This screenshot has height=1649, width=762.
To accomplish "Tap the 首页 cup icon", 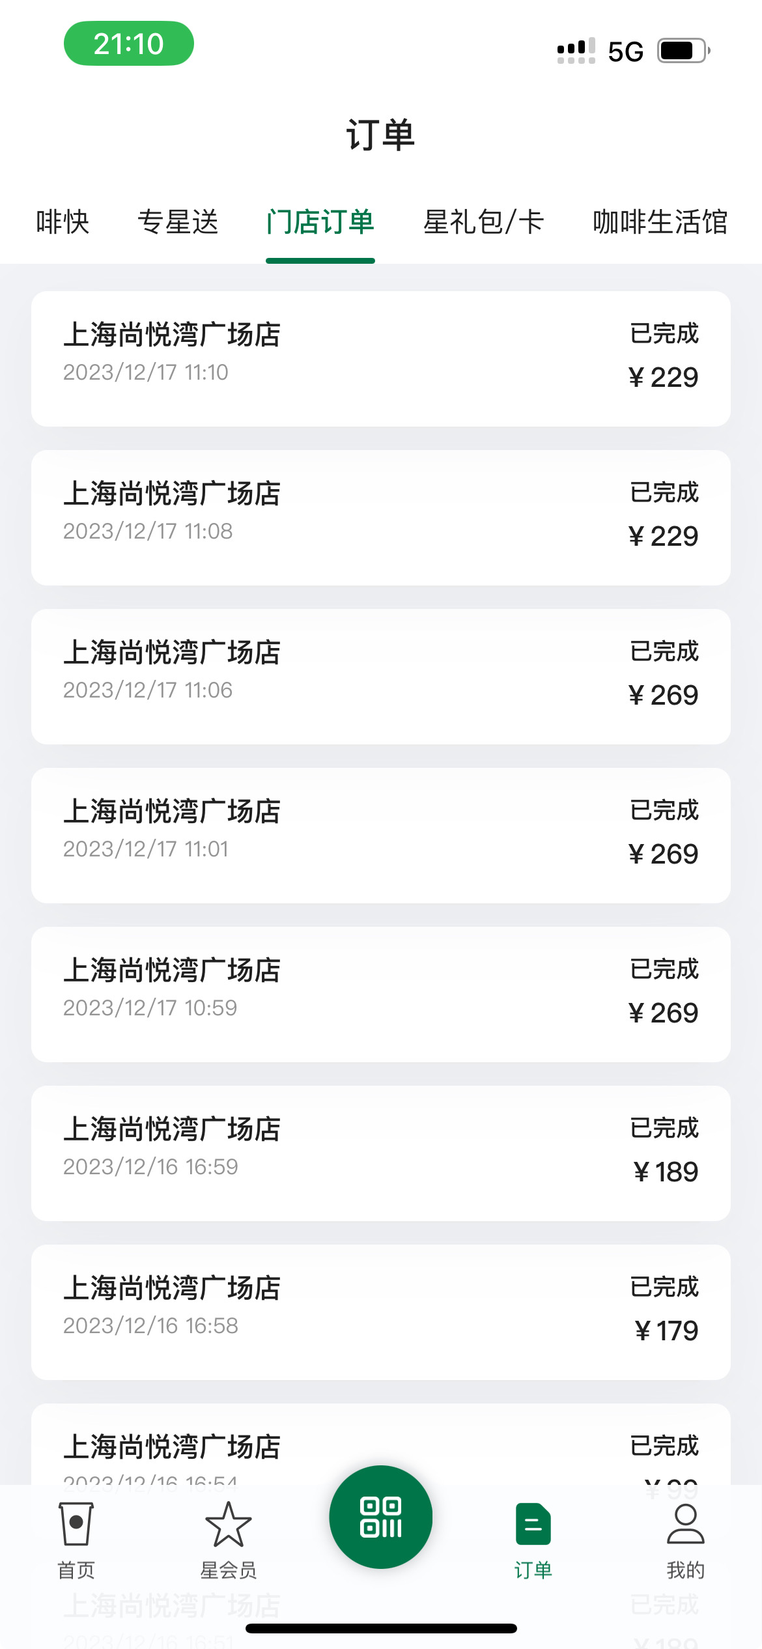I will pos(76,1524).
